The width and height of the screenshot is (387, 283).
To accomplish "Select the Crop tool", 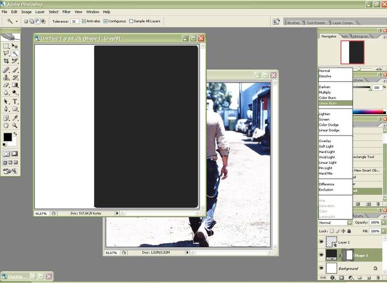I will tap(6, 61).
